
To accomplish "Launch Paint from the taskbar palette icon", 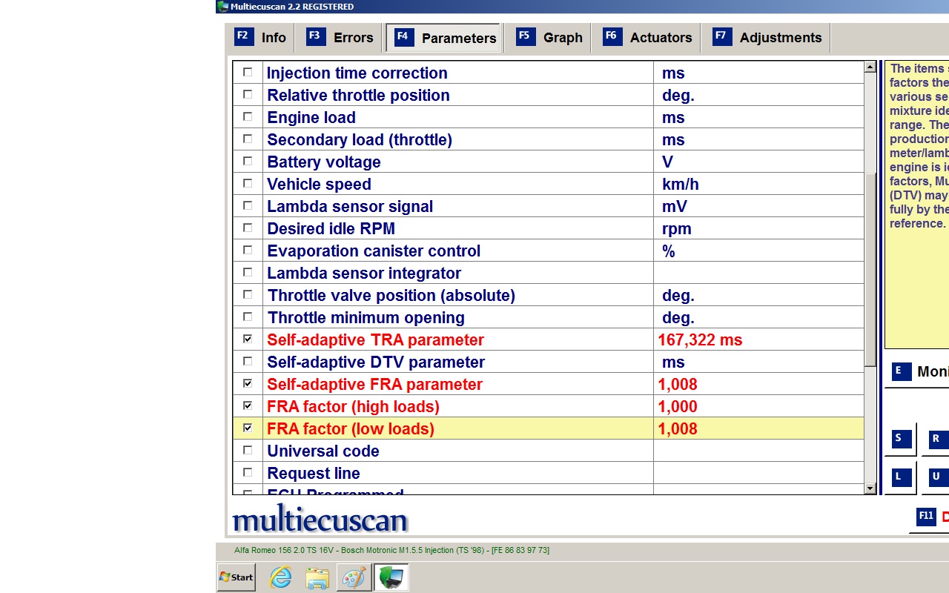I will tap(354, 577).
